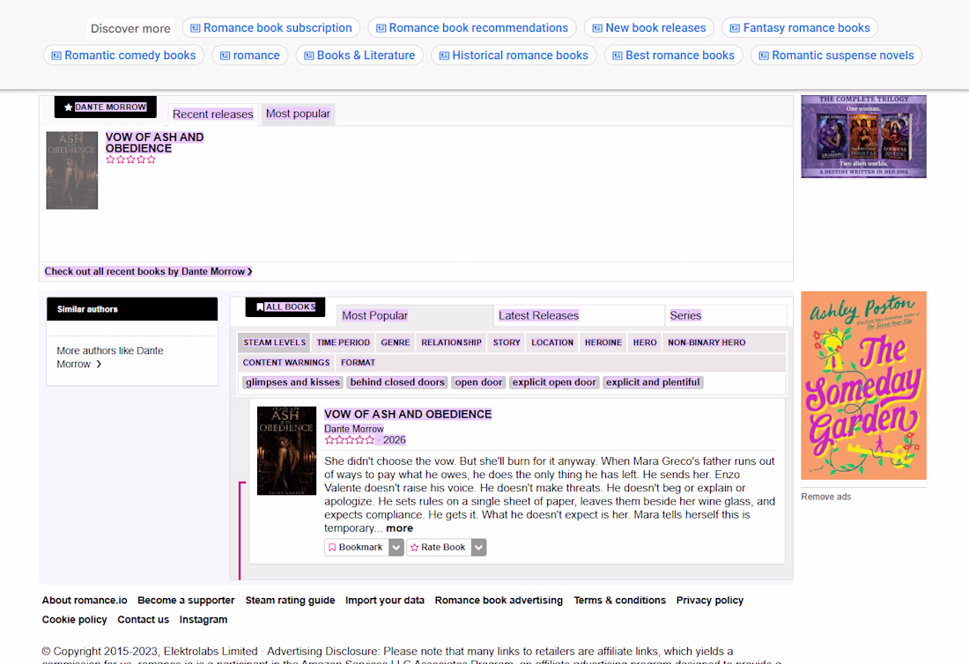Open About romance.io footer link
Image resolution: width=969 pixels, height=664 pixels.
(85, 601)
